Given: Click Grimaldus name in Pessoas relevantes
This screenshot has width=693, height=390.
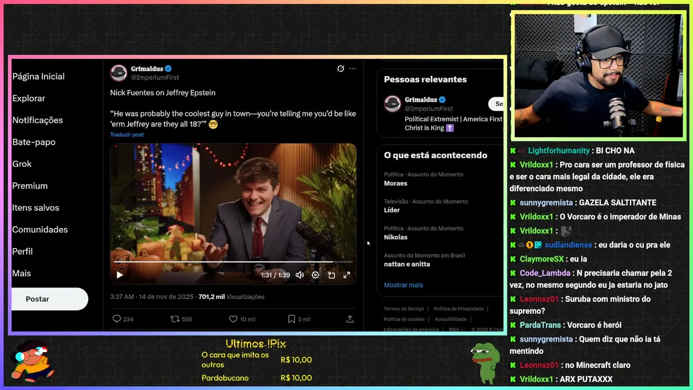Looking at the screenshot, I should [421, 100].
